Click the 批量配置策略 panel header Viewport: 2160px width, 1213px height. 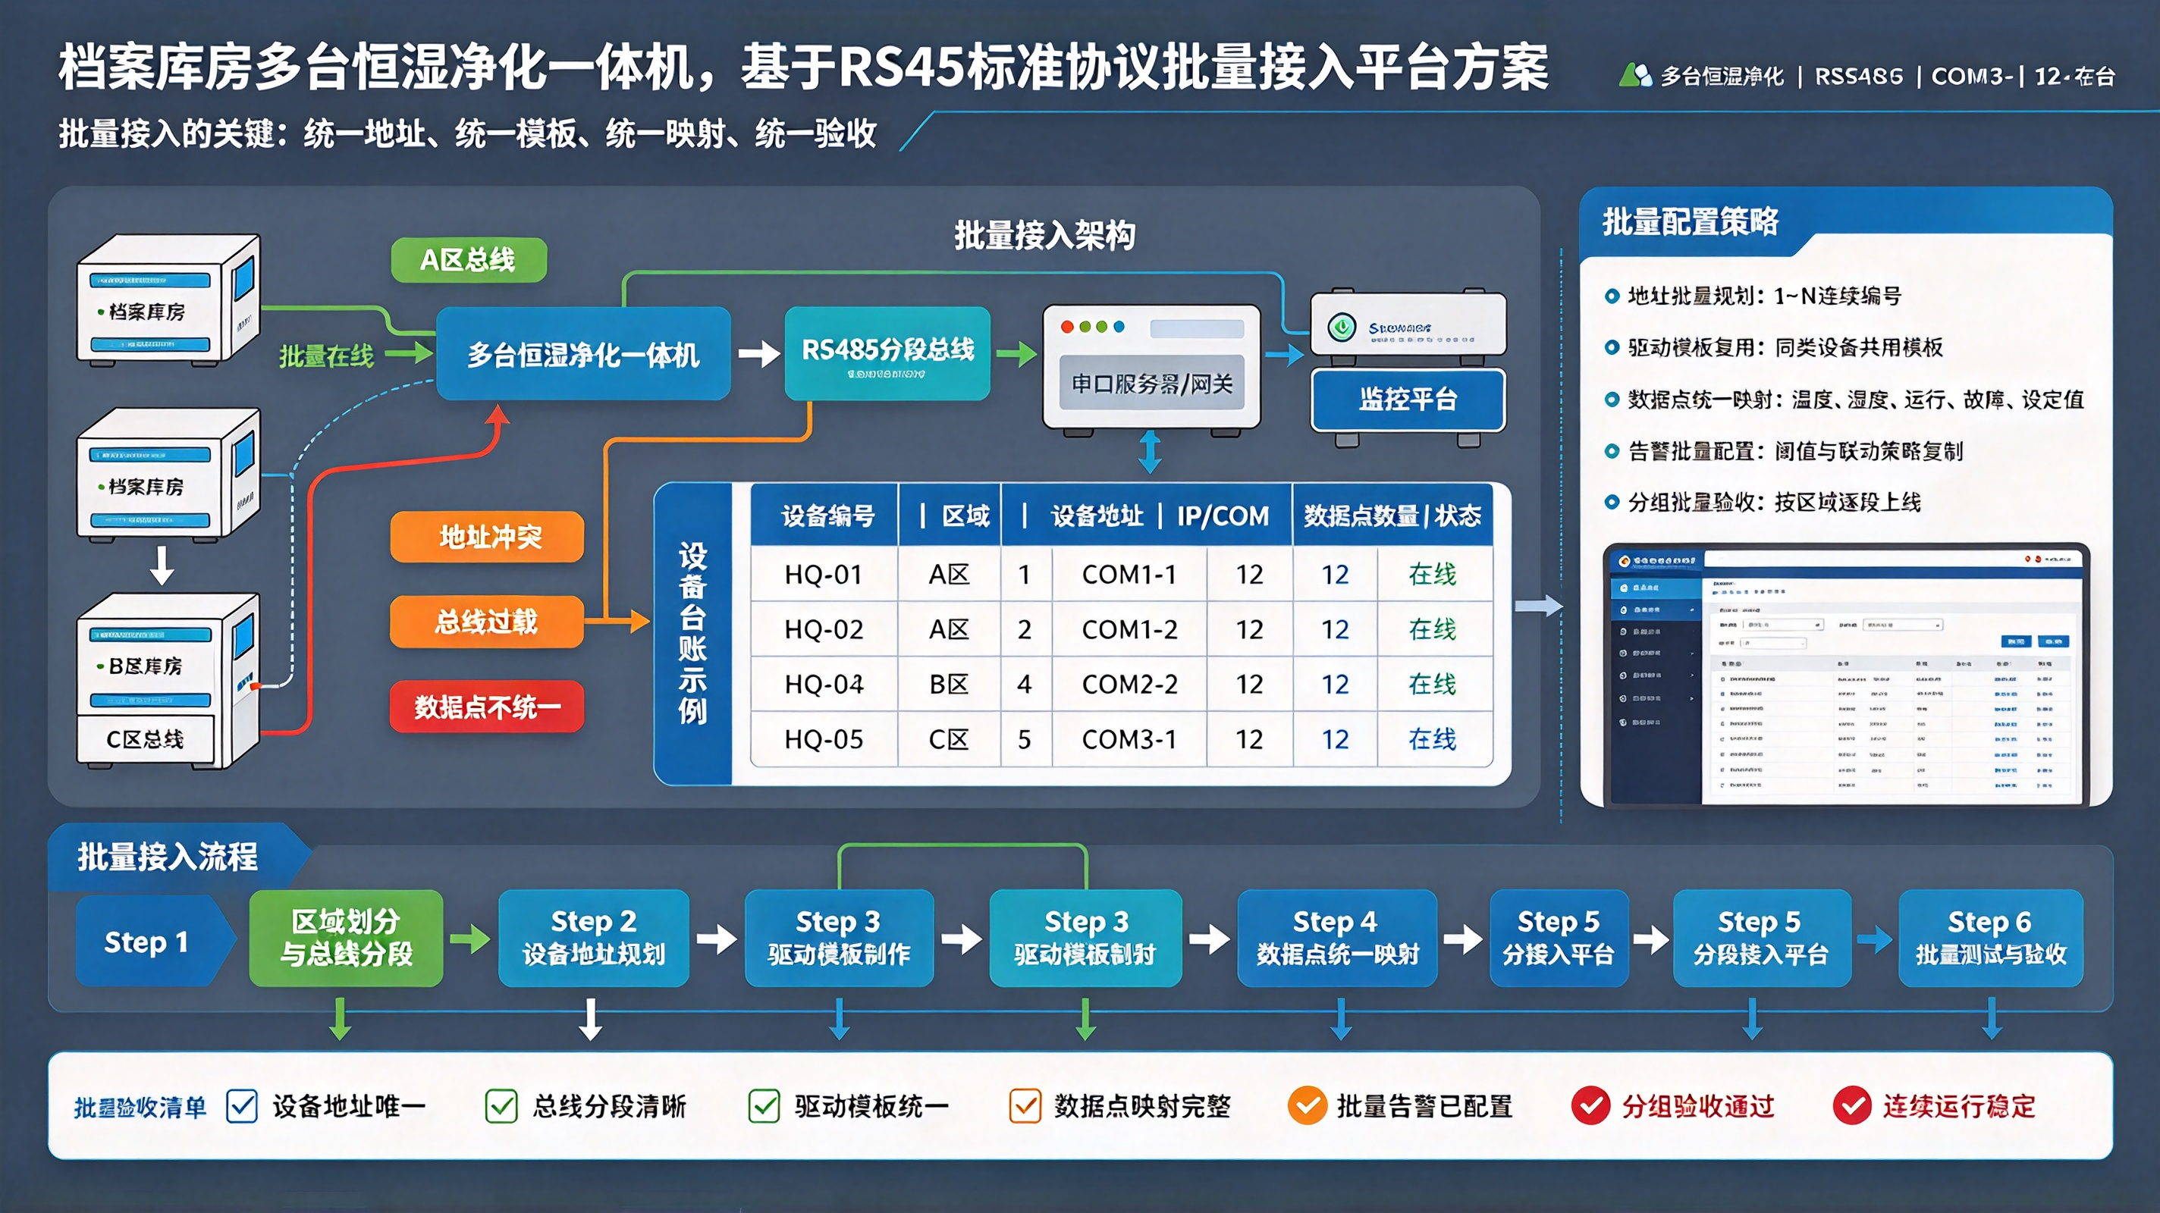tap(1690, 221)
